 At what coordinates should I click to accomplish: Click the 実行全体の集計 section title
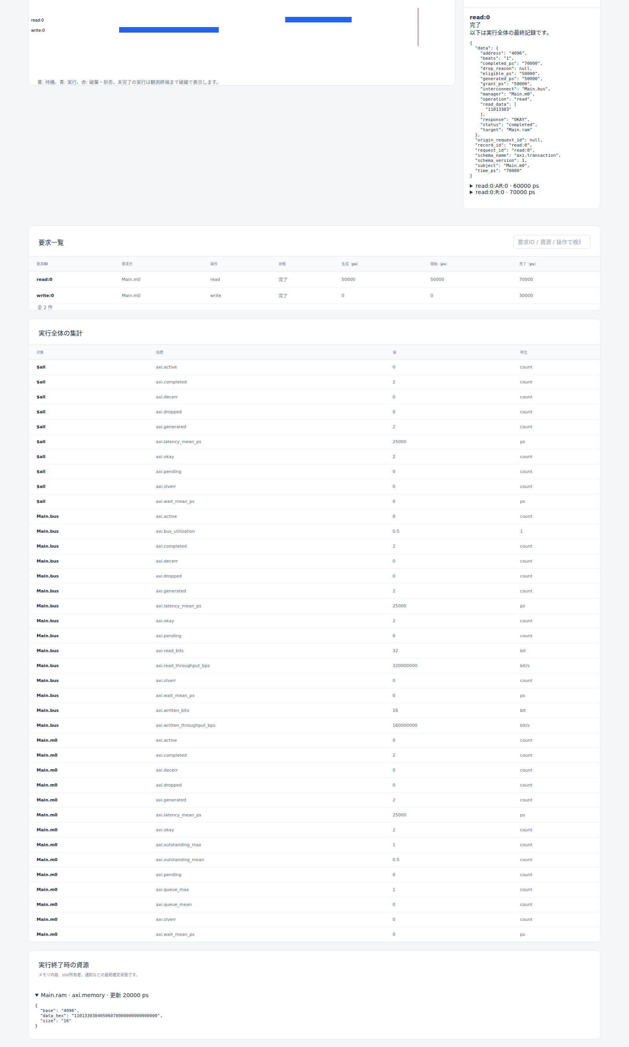click(61, 333)
